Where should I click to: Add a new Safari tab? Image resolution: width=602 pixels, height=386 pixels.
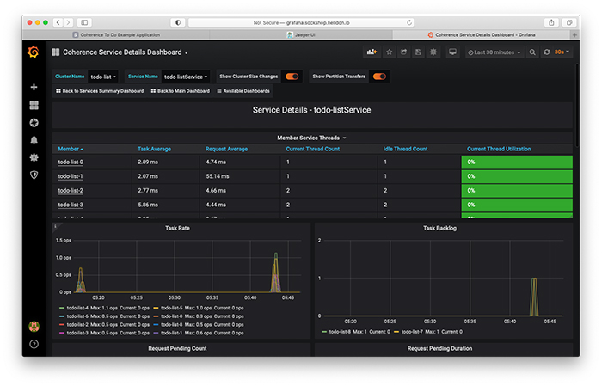pos(574,35)
